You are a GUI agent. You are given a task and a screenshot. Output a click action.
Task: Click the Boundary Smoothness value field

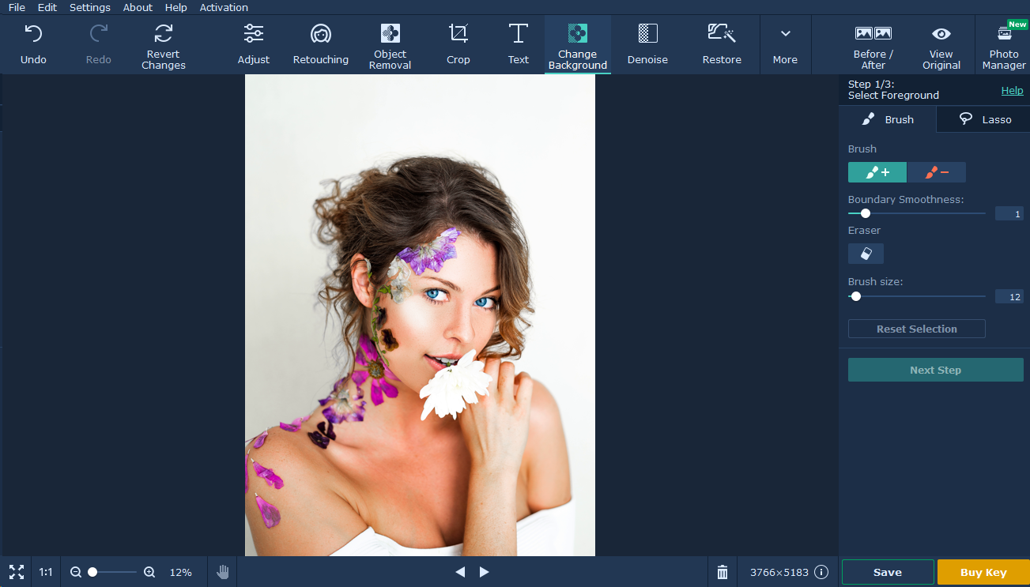pos(1009,213)
